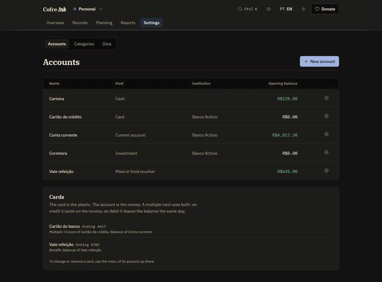Image resolution: width=382 pixels, height=282 pixels.
Task: Click the Investment kind cell
Action: tap(126, 153)
